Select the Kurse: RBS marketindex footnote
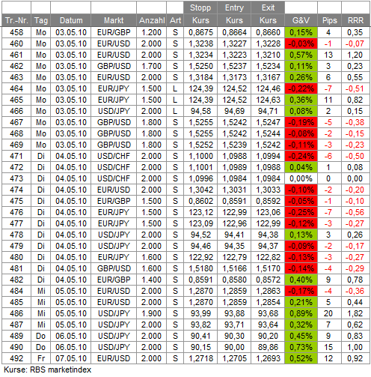 point(48,370)
